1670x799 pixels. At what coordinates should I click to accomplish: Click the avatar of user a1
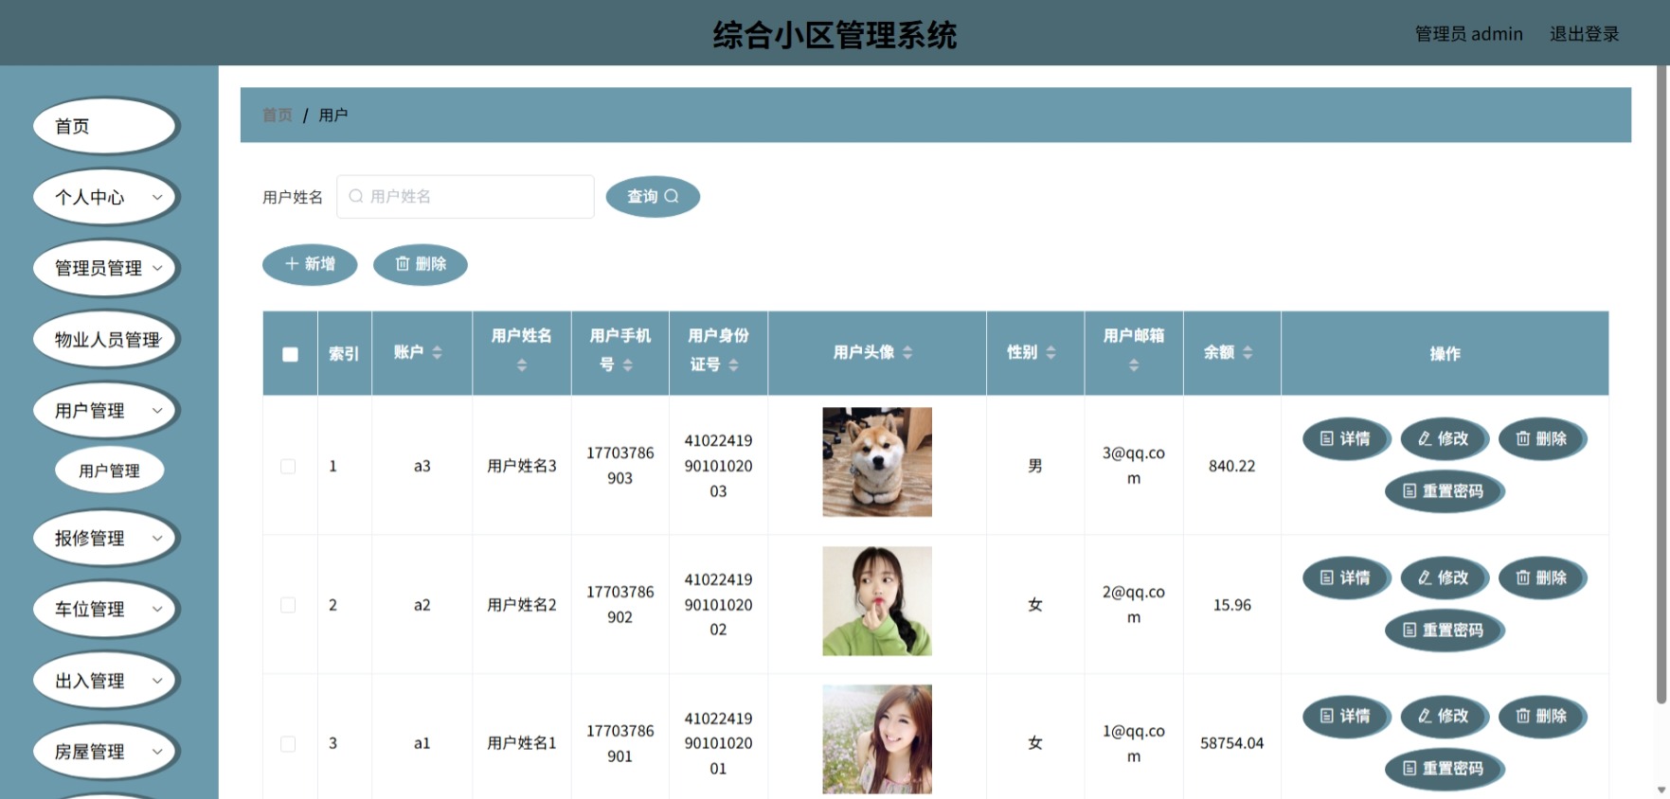click(x=877, y=739)
